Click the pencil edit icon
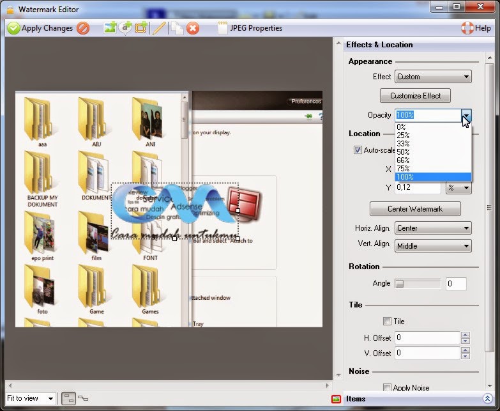Image resolution: width=500 pixels, height=411 pixels. coord(159,28)
